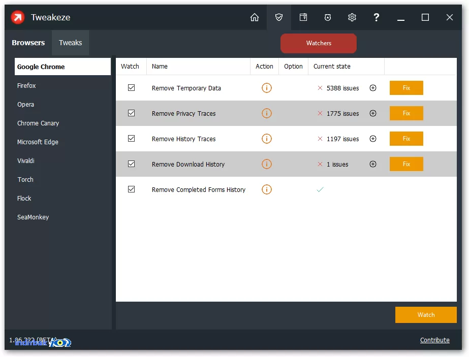Show info for Remove Completed Forms History
Screen dimensions: 469x357
tap(266, 189)
